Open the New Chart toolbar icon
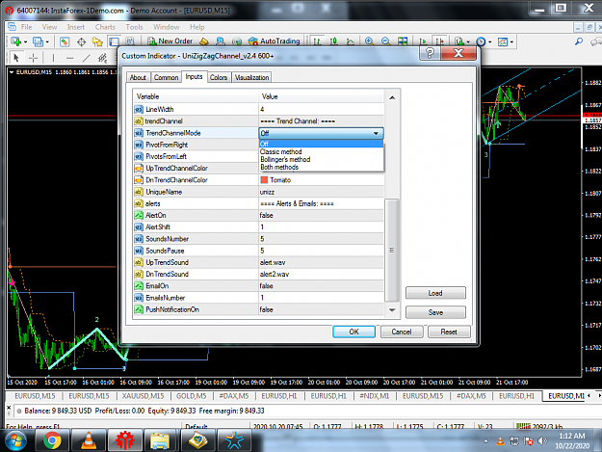 point(15,41)
